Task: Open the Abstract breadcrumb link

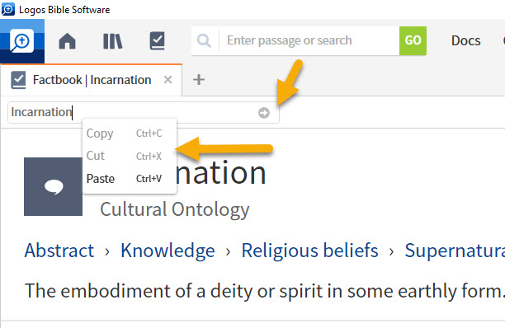Action: click(59, 251)
